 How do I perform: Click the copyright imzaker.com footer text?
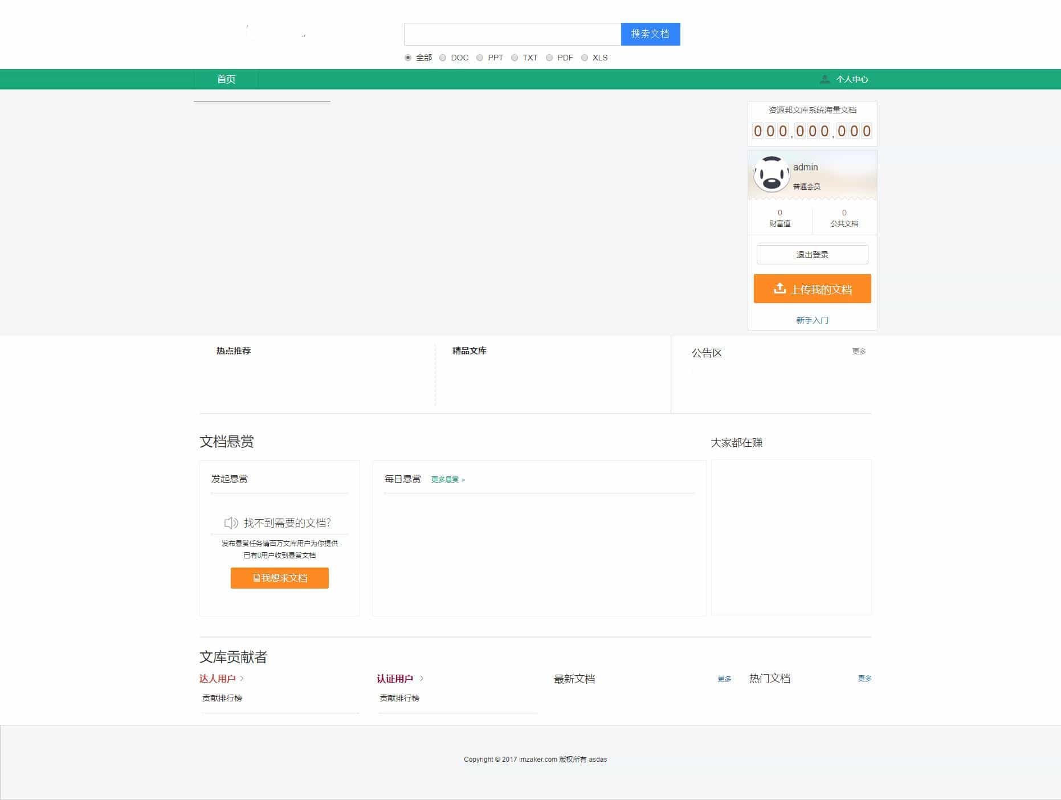pos(535,760)
